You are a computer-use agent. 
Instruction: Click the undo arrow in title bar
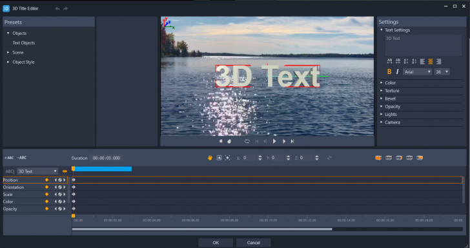point(57,8)
